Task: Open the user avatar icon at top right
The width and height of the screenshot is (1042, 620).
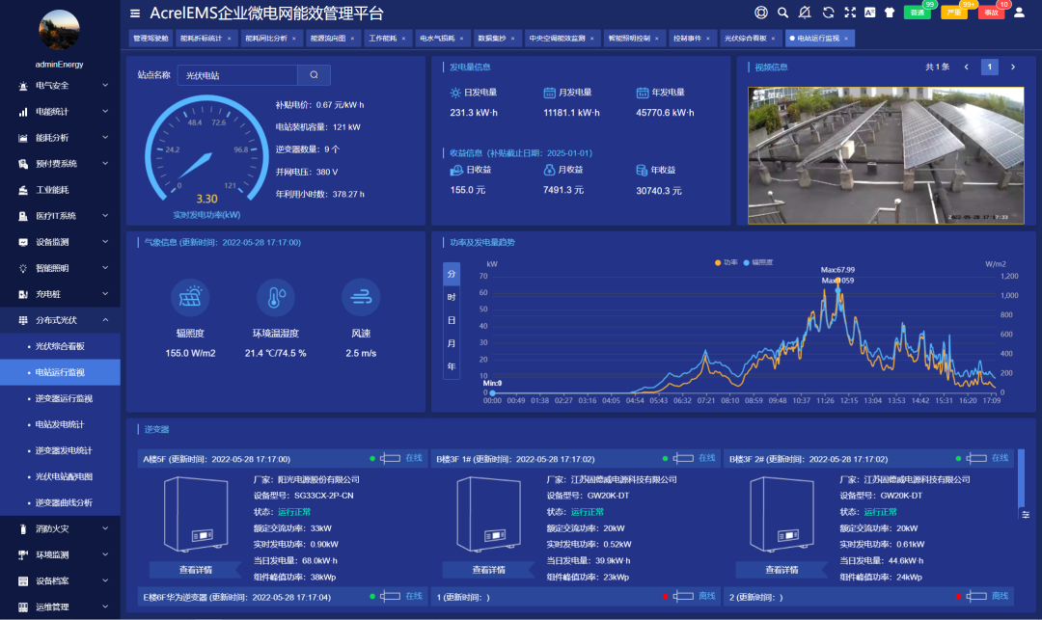Action: coord(1019,13)
